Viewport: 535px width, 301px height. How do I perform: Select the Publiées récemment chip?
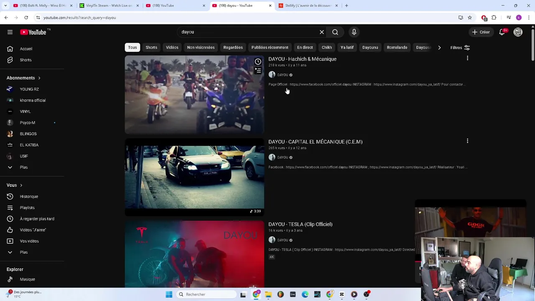[270, 48]
